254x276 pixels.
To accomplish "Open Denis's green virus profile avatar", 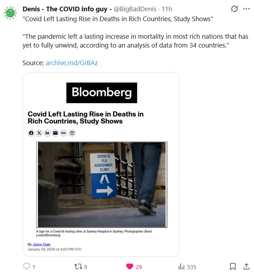I will (10, 13).
